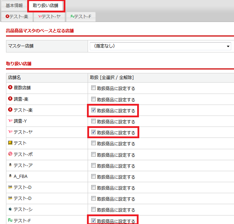Click Yahoo icon beside テスト-ヤ row
This screenshot has width=234, height=224.
[10, 132]
